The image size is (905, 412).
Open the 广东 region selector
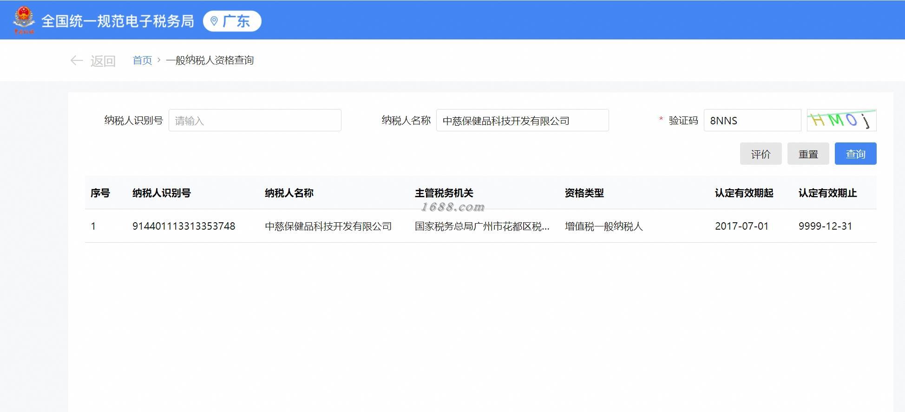pyautogui.click(x=232, y=21)
